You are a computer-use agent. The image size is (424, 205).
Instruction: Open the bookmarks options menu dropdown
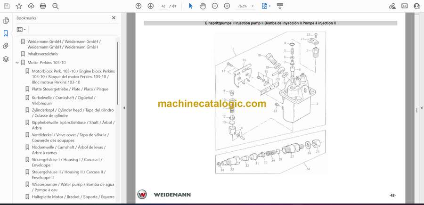(21, 29)
